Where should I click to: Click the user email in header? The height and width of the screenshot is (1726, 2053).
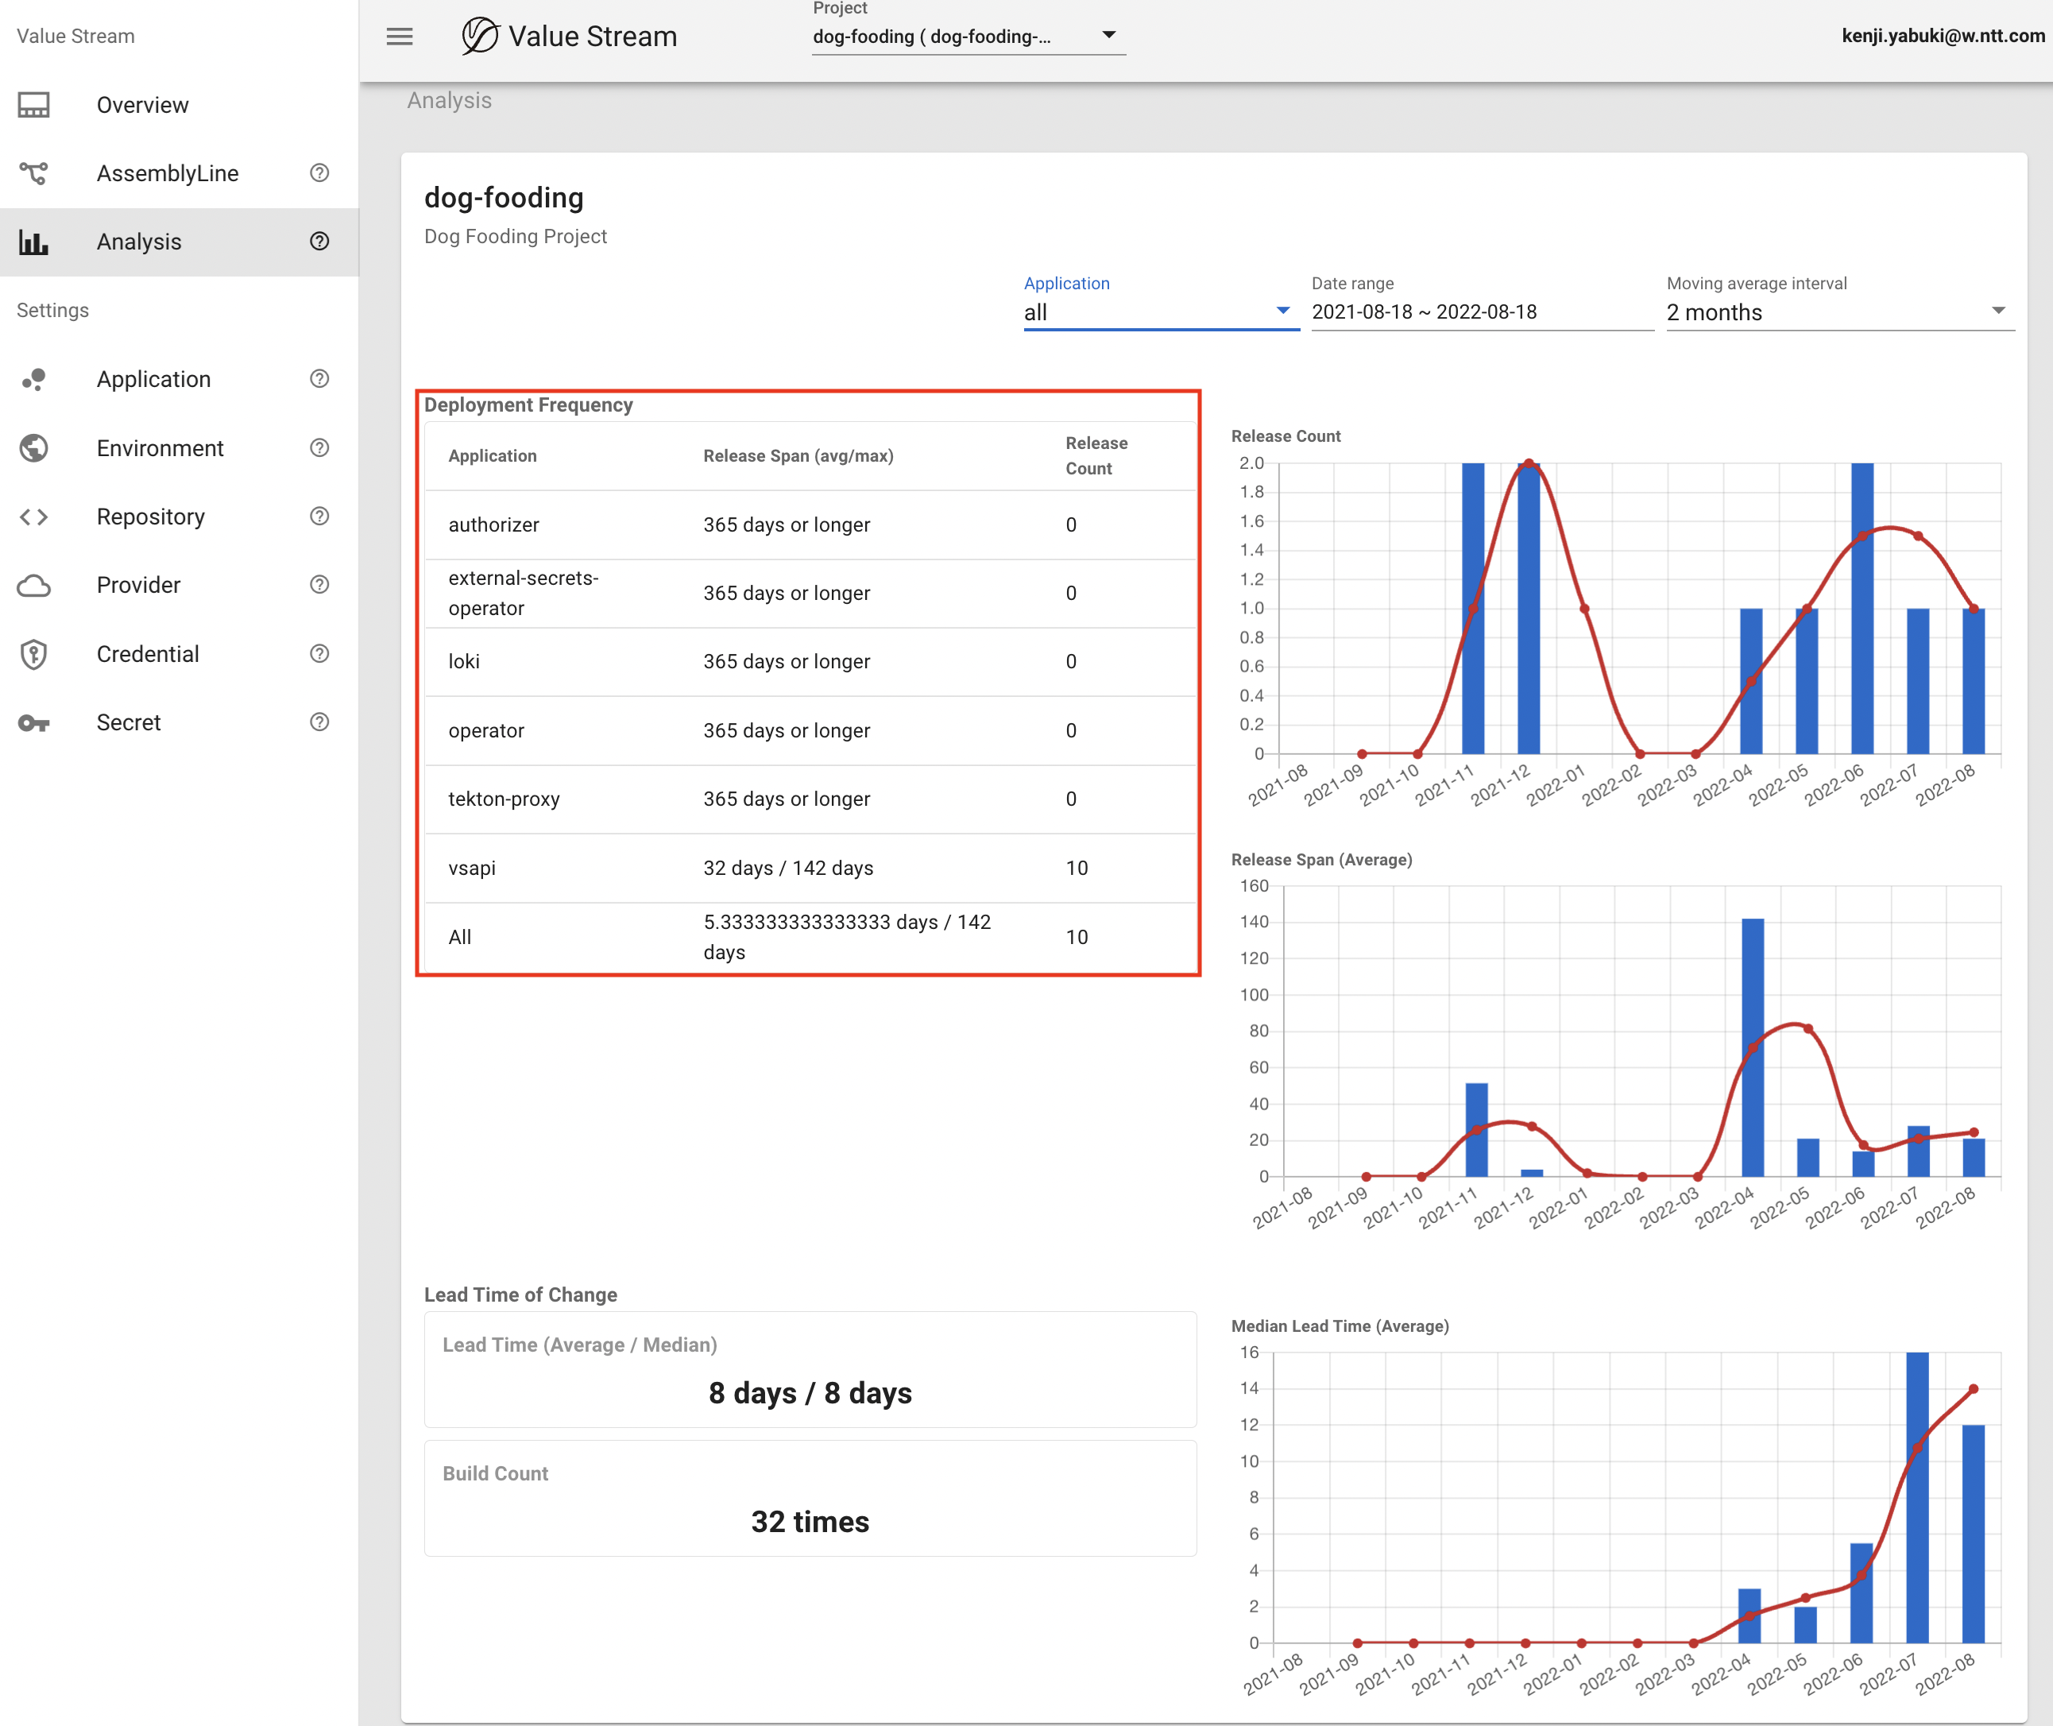click(x=1943, y=37)
